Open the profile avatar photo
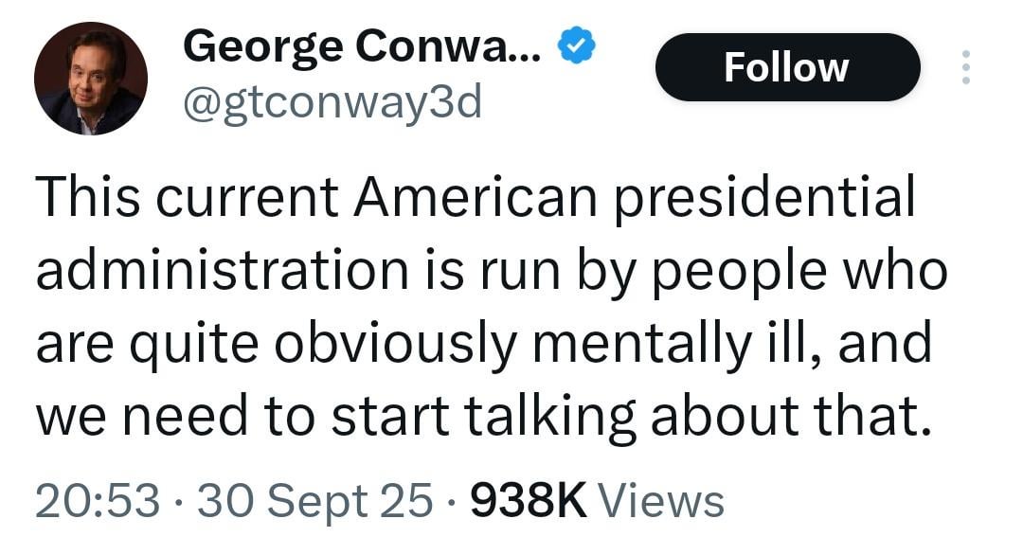Image resolution: width=1023 pixels, height=537 pixels. tap(91, 79)
